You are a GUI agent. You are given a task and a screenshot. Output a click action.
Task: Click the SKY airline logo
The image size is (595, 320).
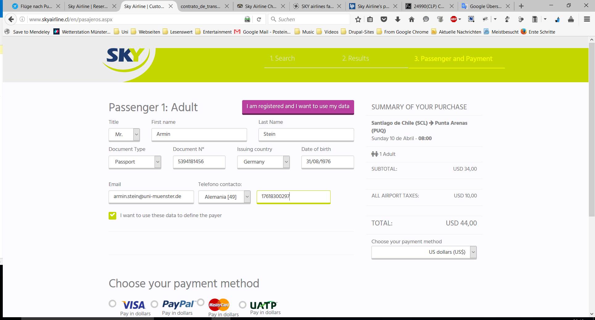pos(126,59)
